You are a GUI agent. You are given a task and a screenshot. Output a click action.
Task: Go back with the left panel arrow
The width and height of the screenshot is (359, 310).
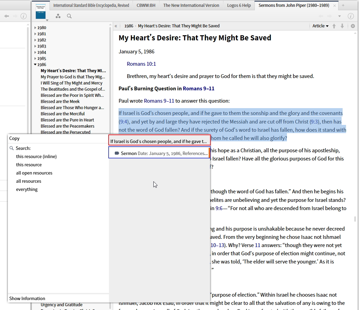(x=6, y=16)
